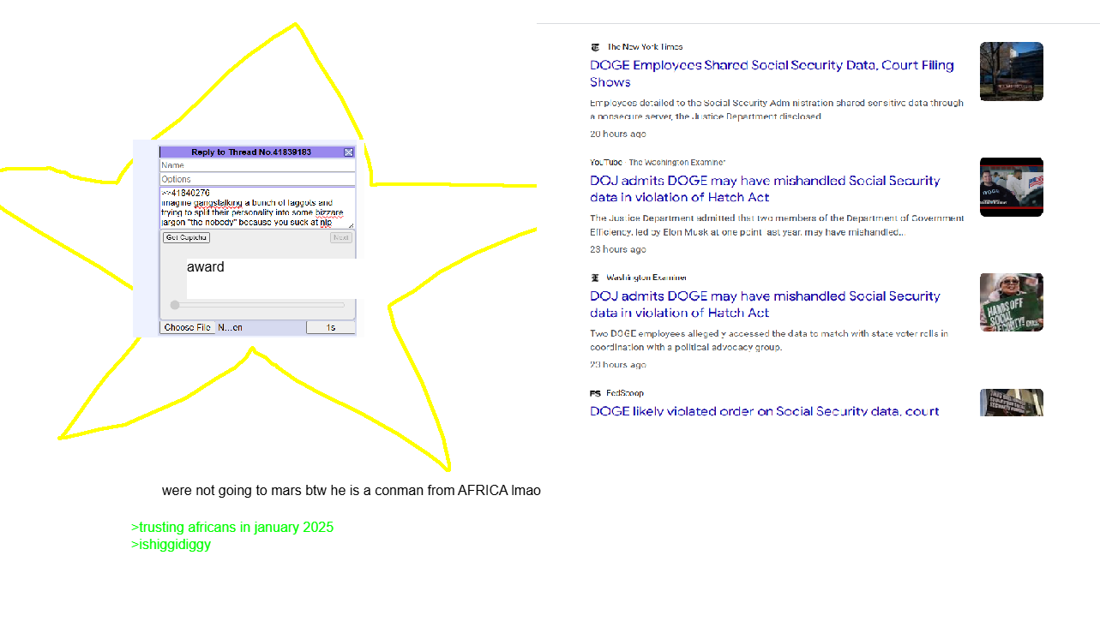1100x639 pixels.
Task: Click the FedScoop source icon
Action: tap(595, 393)
